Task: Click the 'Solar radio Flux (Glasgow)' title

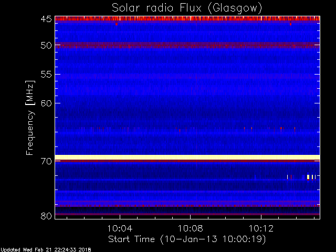Action: (187, 8)
